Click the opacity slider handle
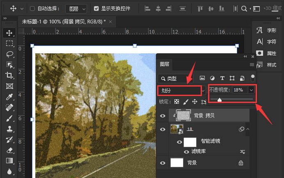284x178 pixels. [220, 99]
